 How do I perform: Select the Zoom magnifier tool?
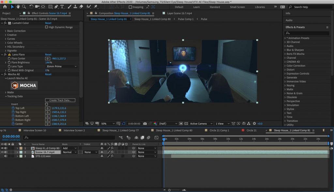click(24, 7)
